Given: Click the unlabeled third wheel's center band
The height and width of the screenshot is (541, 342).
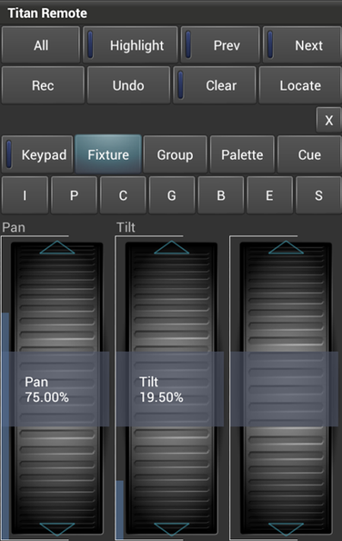Looking at the screenshot, I should (284, 389).
